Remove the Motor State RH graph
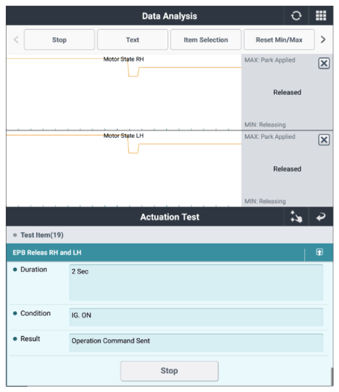This screenshot has width=339, height=392. click(x=324, y=63)
